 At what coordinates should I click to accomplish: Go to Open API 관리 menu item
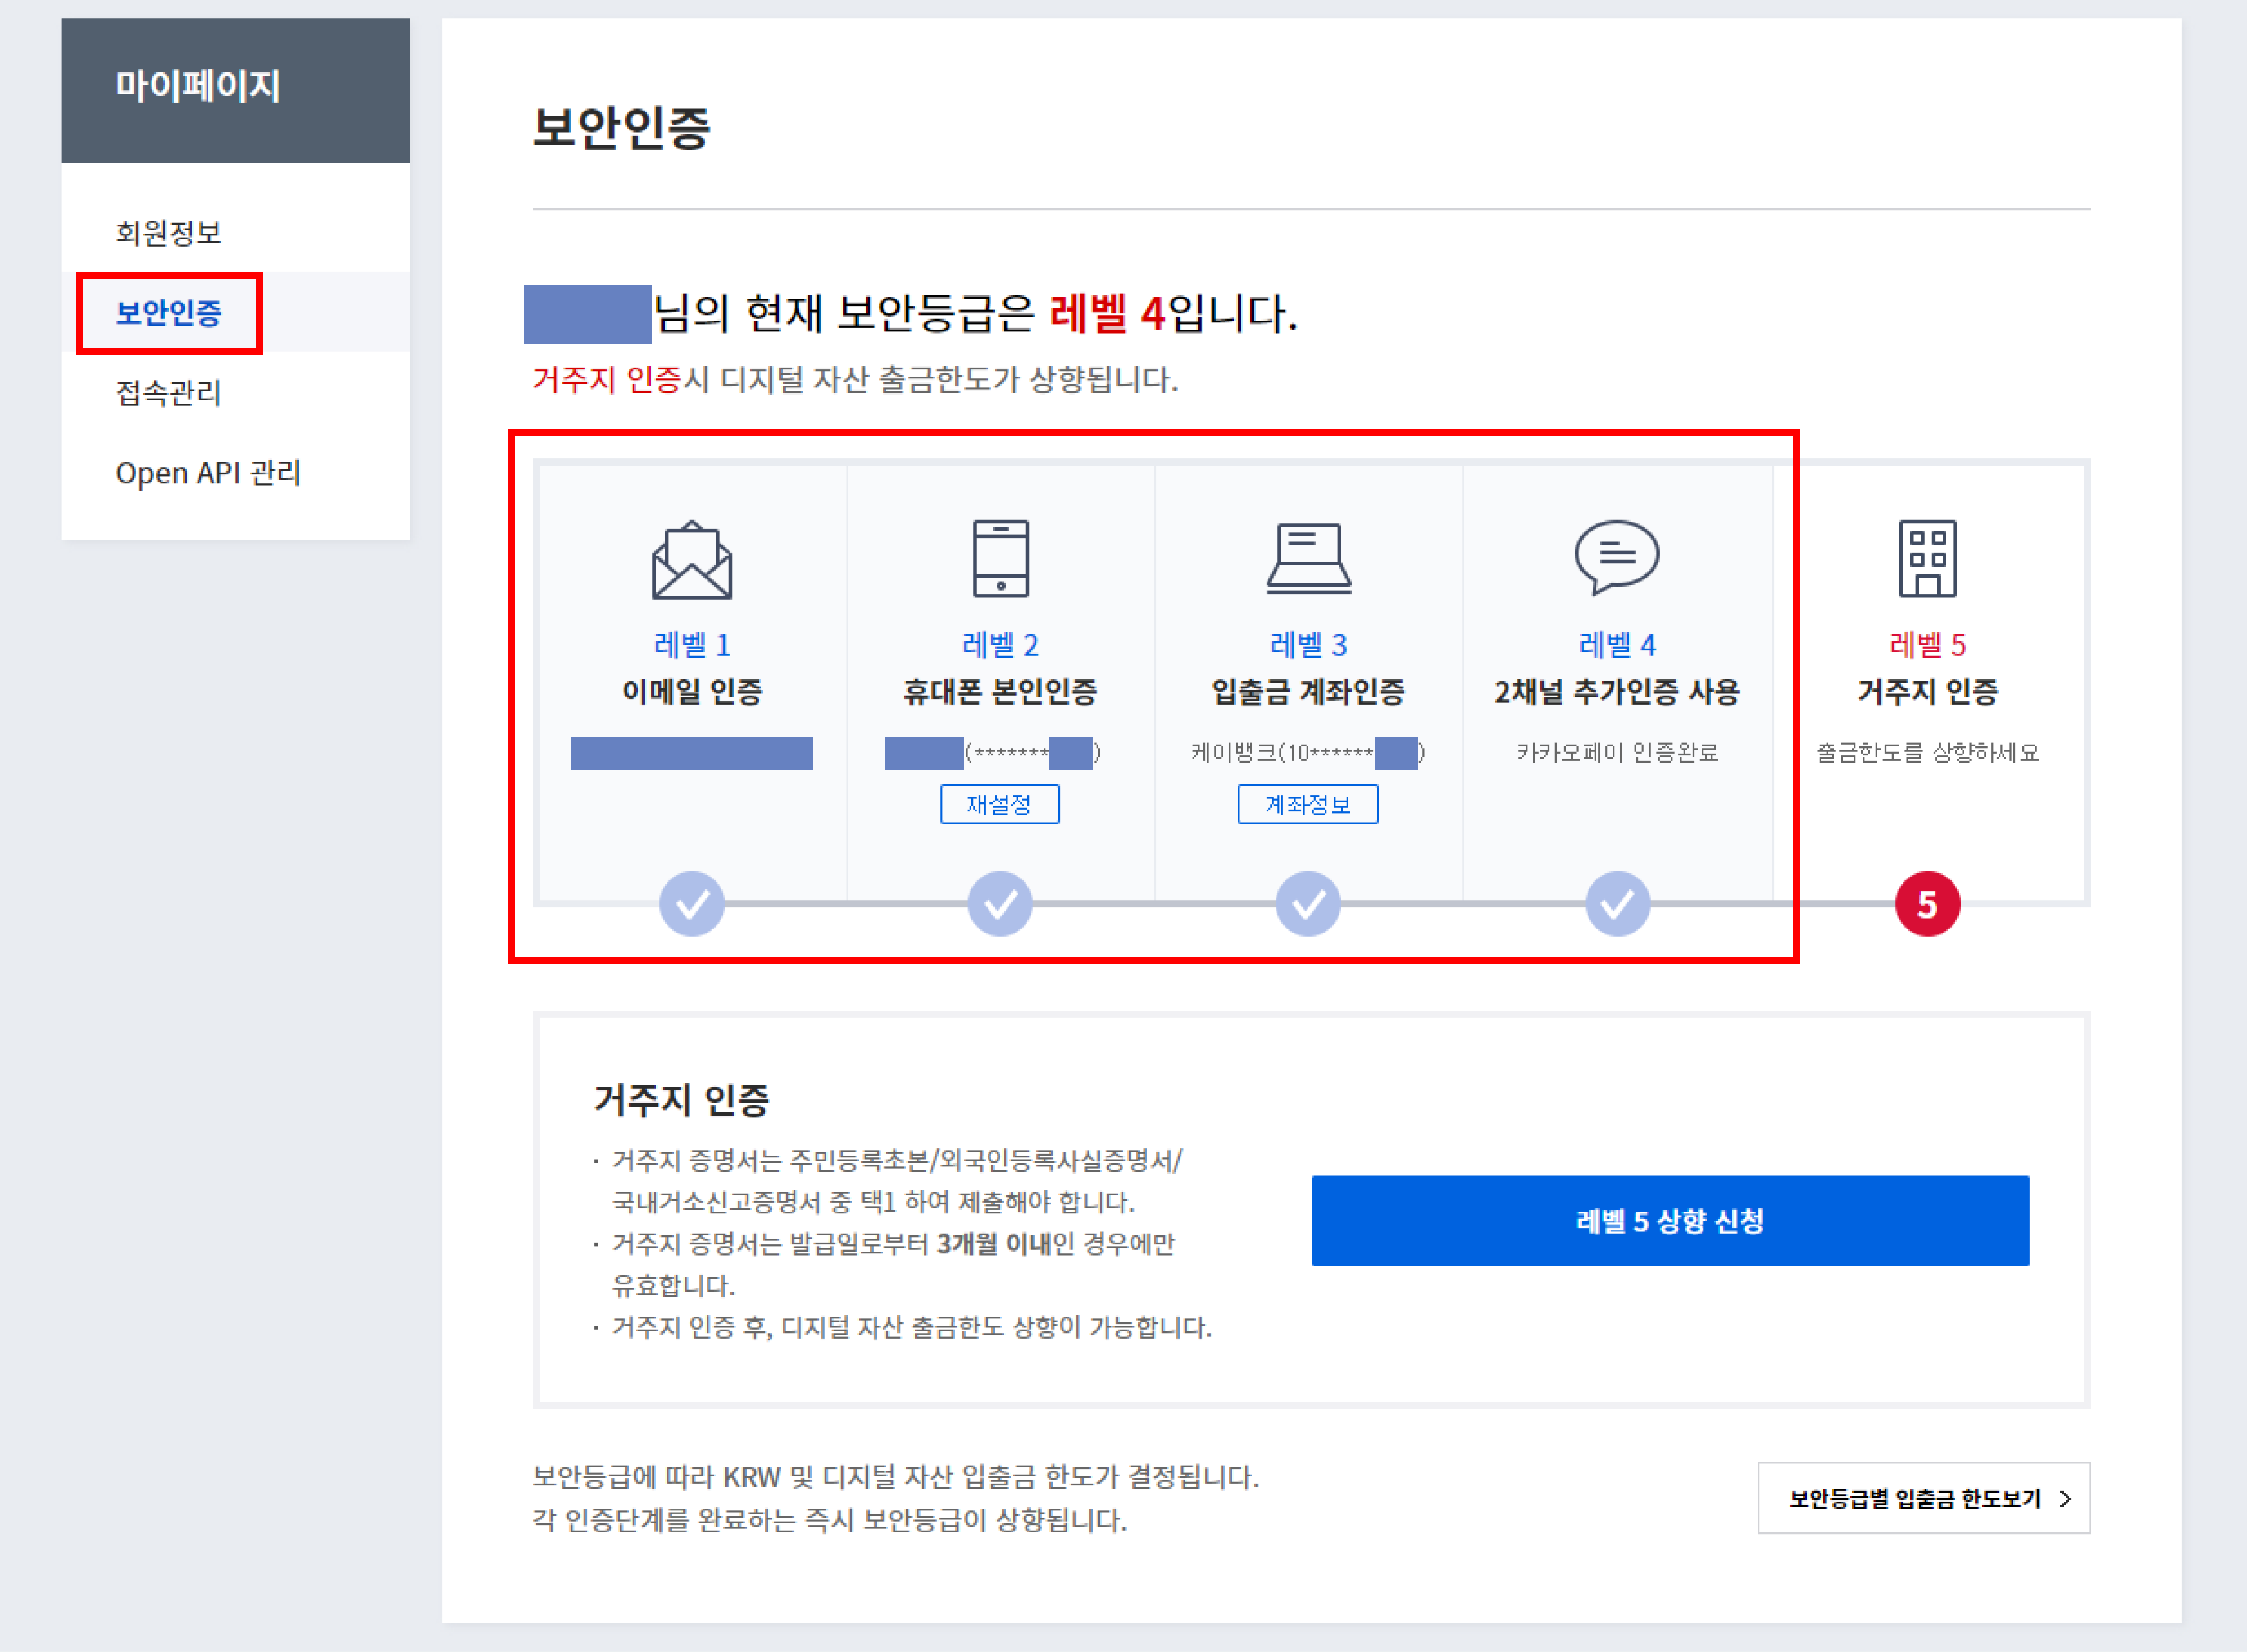click(x=208, y=472)
